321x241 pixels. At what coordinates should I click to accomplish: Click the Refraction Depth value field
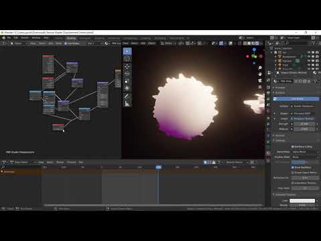pos(306,178)
